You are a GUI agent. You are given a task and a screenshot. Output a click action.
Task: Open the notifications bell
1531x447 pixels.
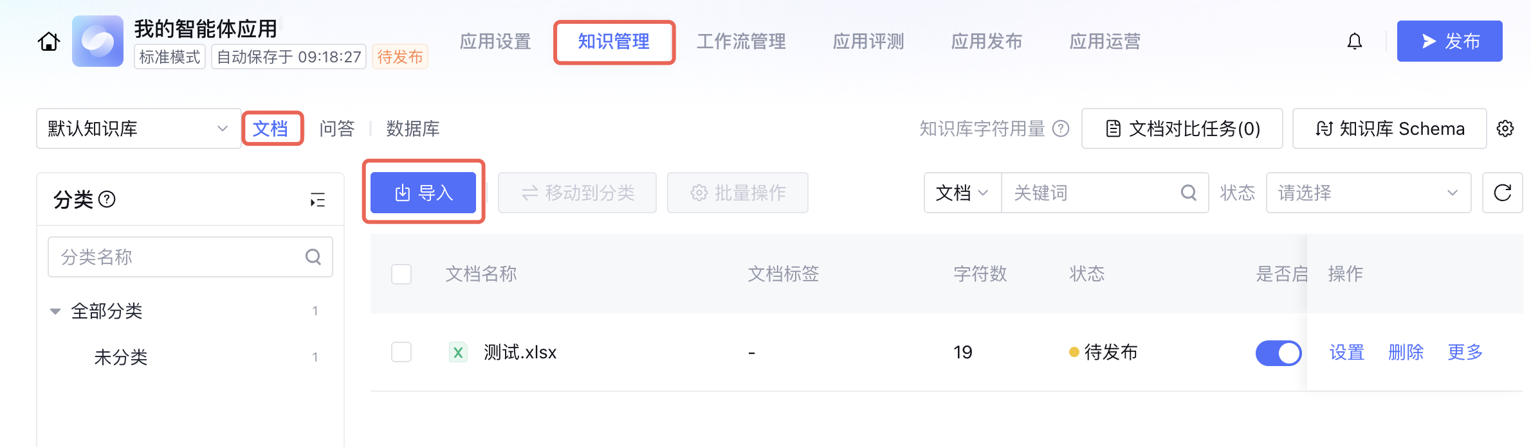pyautogui.click(x=1355, y=42)
